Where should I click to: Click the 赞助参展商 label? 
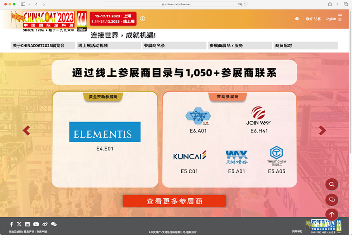[x=228, y=97]
